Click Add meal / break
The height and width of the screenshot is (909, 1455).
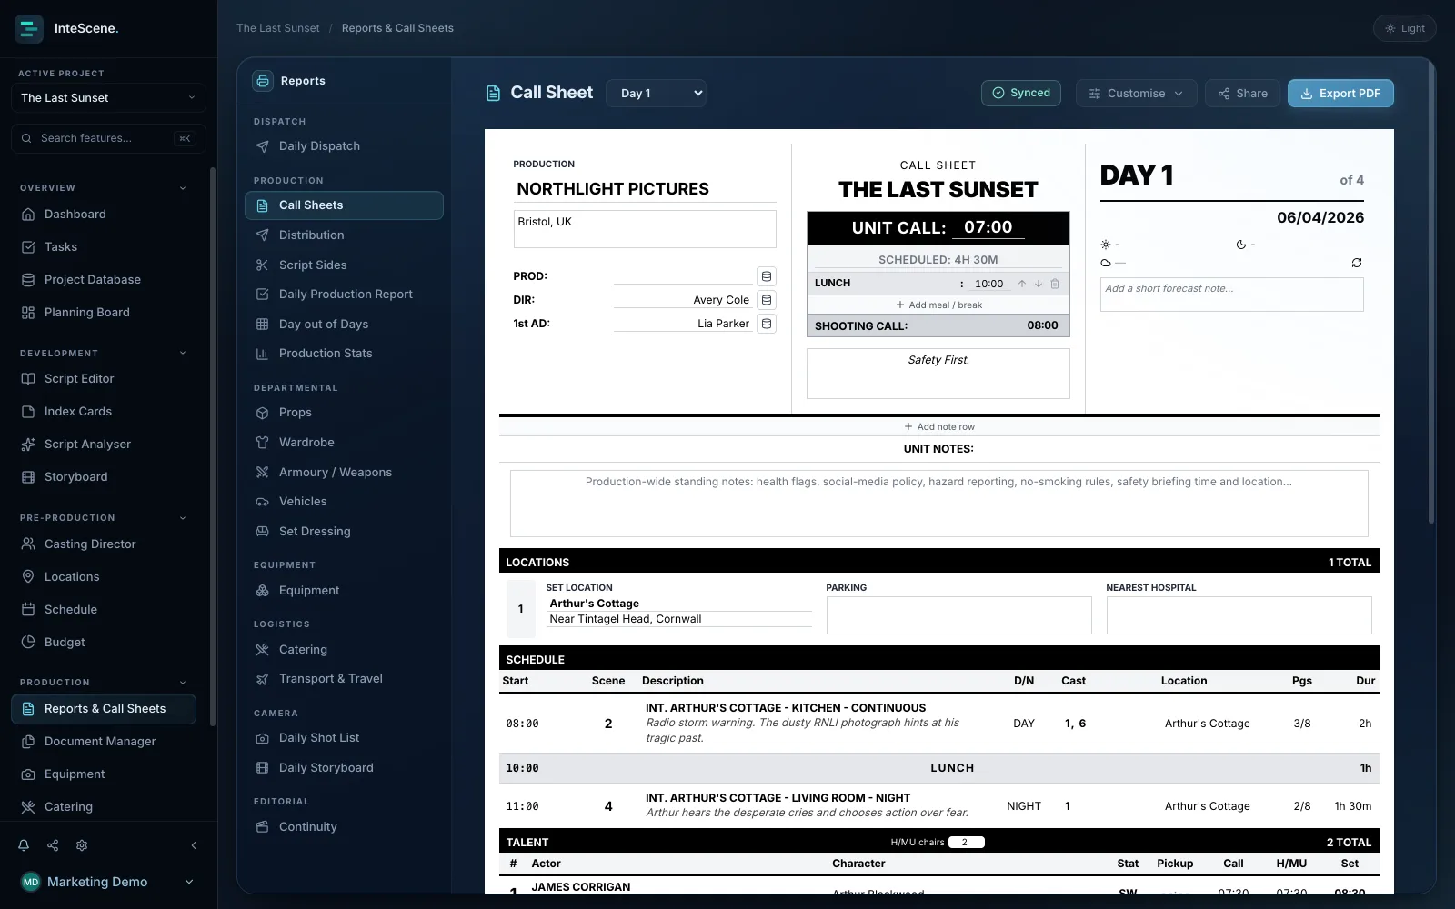click(x=938, y=305)
